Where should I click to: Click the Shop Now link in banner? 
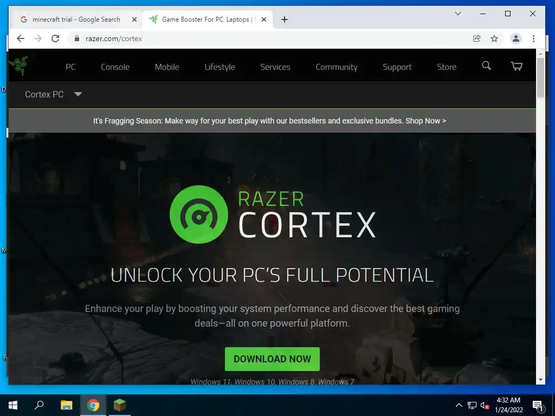426,121
